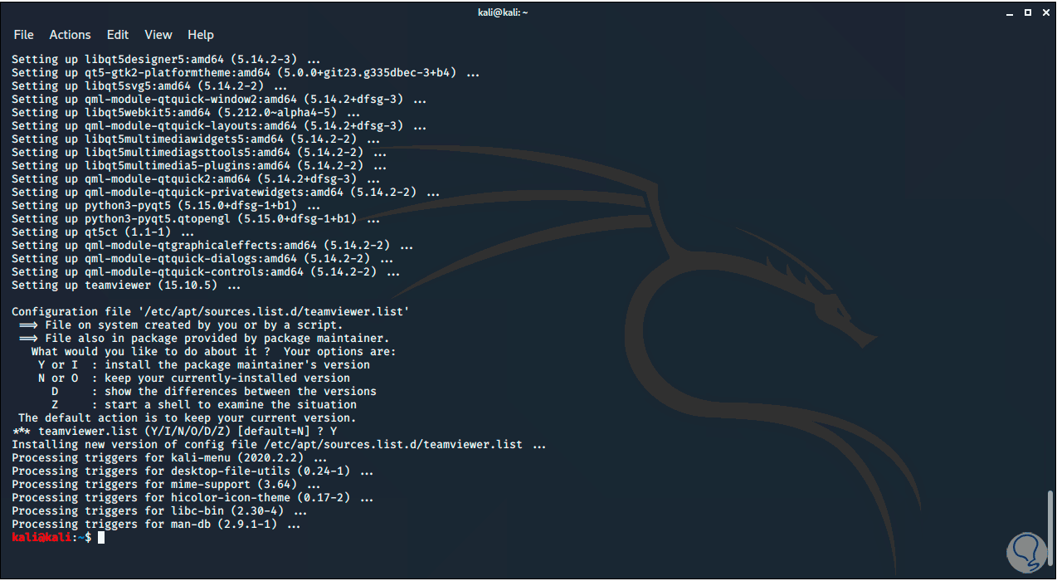Open the View menu

pyautogui.click(x=158, y=35)
